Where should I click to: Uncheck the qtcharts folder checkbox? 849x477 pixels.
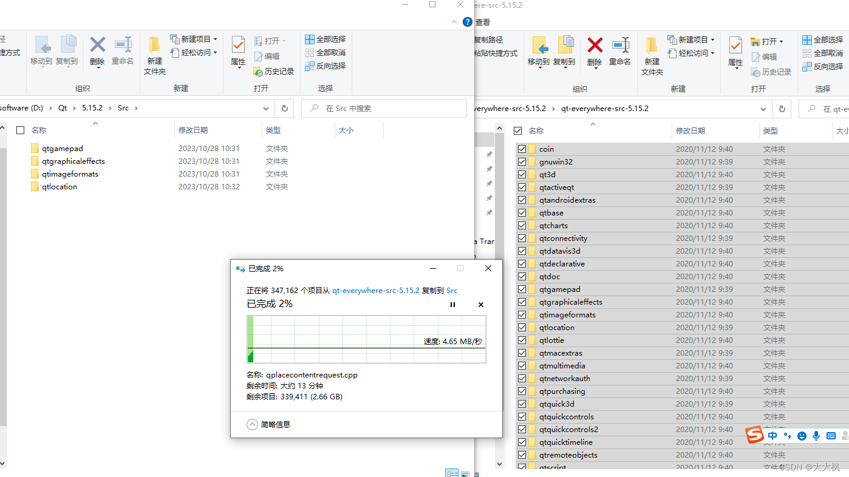tap(522, 225)
